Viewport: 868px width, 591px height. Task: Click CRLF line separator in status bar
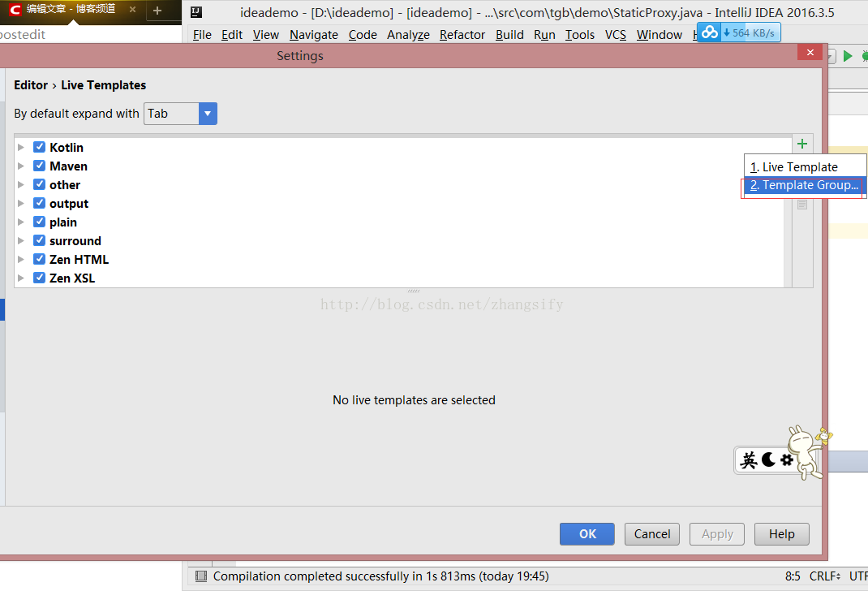coord(825,576)
